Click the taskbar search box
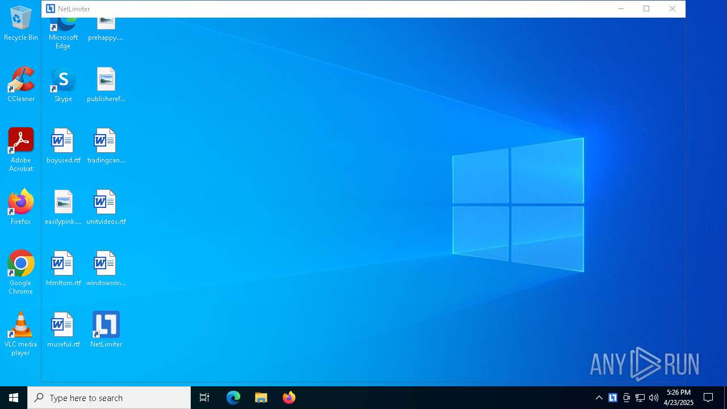This screenshot has width=727, height=409. 109,398
